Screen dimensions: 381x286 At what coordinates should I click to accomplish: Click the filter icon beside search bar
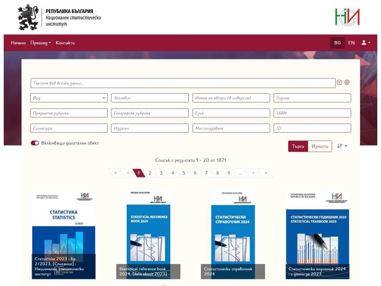340,83
